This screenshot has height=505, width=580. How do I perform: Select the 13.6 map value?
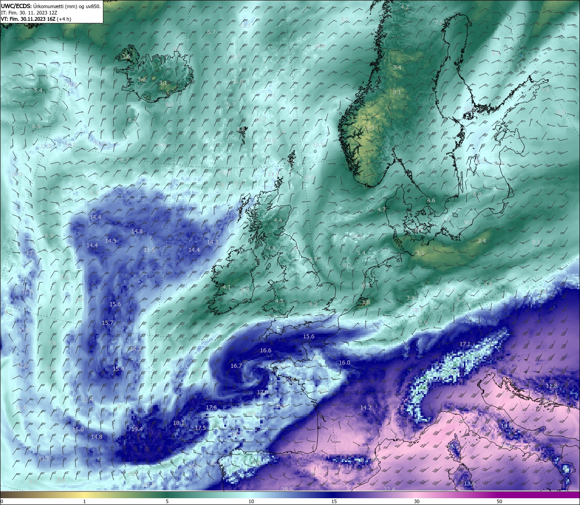469,483
